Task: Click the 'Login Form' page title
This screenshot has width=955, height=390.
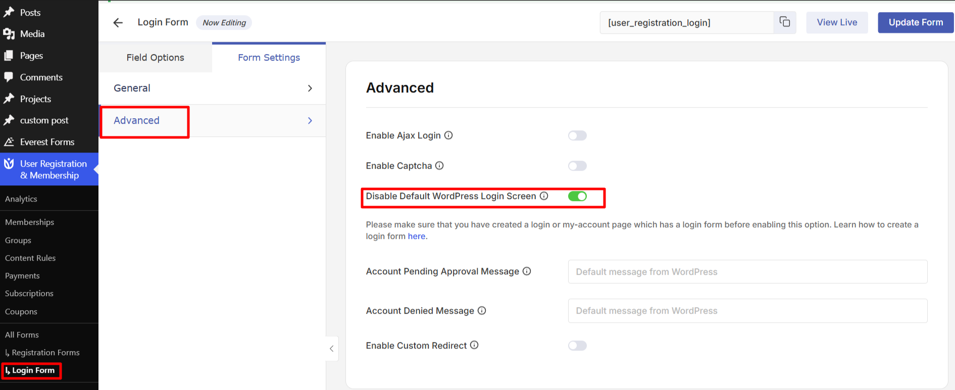Action: 163,22
